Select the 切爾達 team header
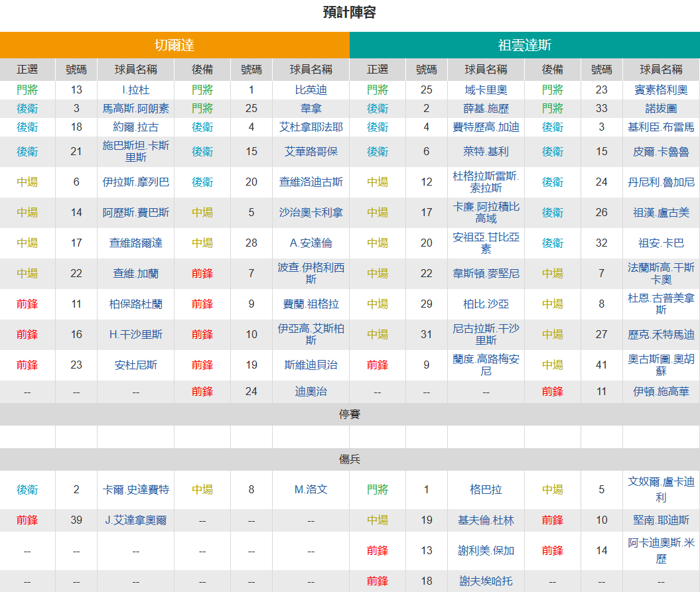 click(175, 45)
